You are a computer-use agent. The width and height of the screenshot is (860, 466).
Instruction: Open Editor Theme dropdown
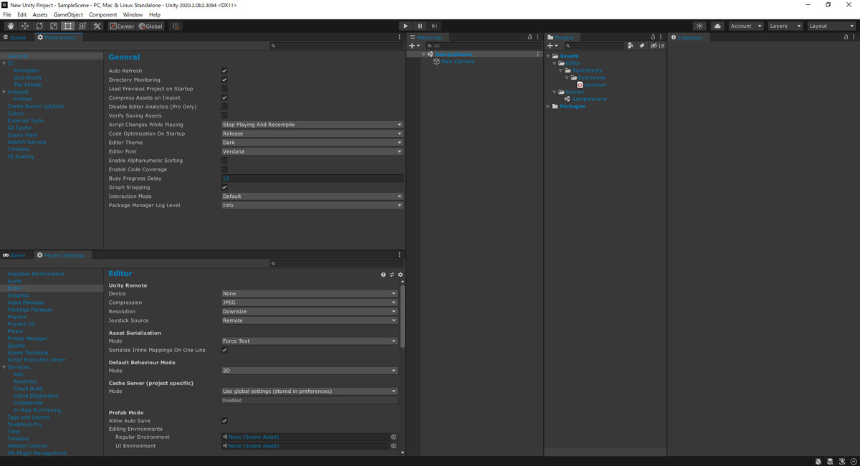(x=312, y=143)
